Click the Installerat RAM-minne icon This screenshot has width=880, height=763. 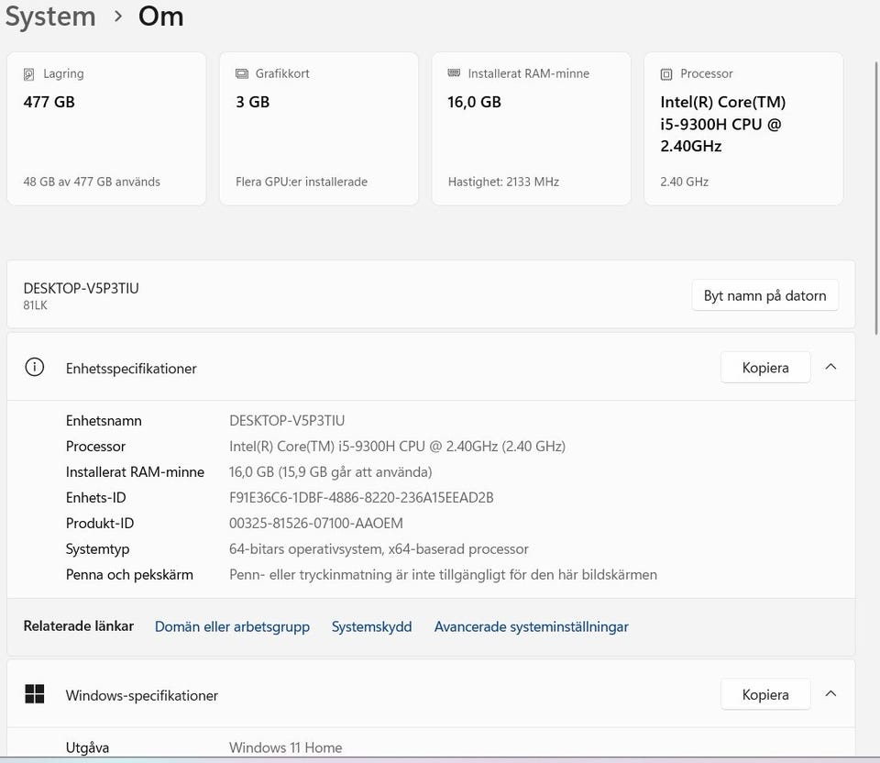(455, 73)
